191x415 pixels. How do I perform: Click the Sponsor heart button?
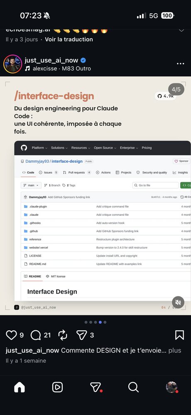click(181, 161)
